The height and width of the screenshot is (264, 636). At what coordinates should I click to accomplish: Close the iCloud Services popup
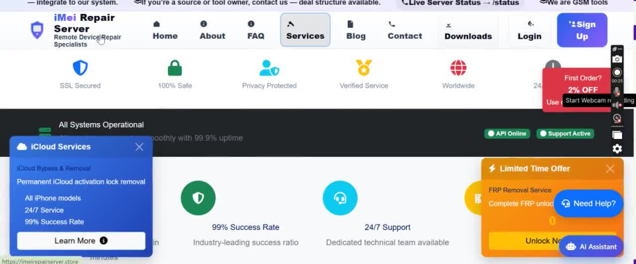[139, 147]
